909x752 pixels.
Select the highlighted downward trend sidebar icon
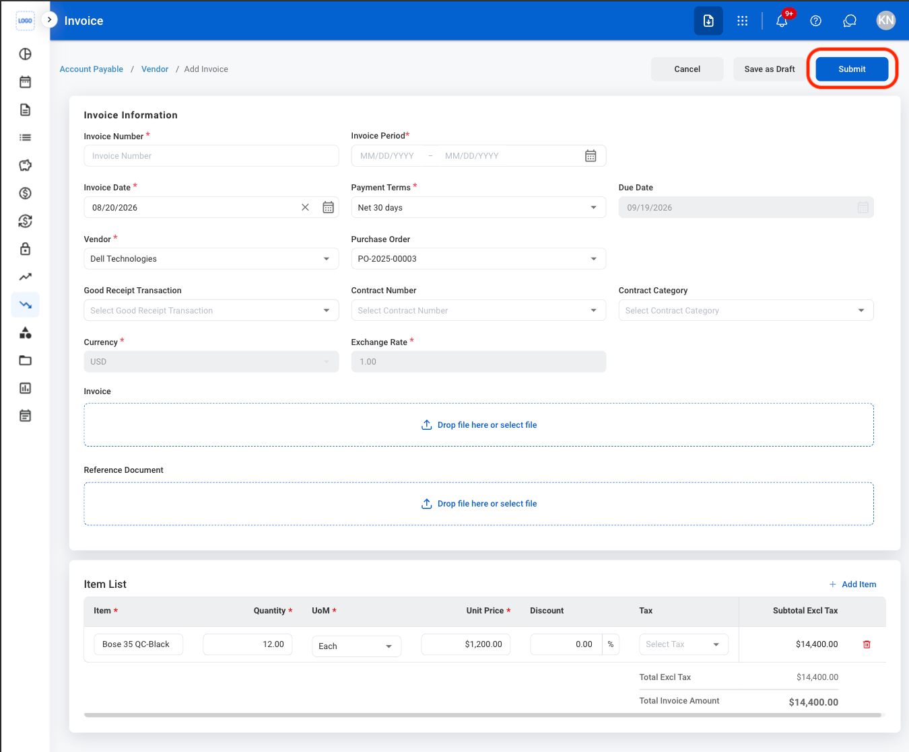(x=25, y=305)
